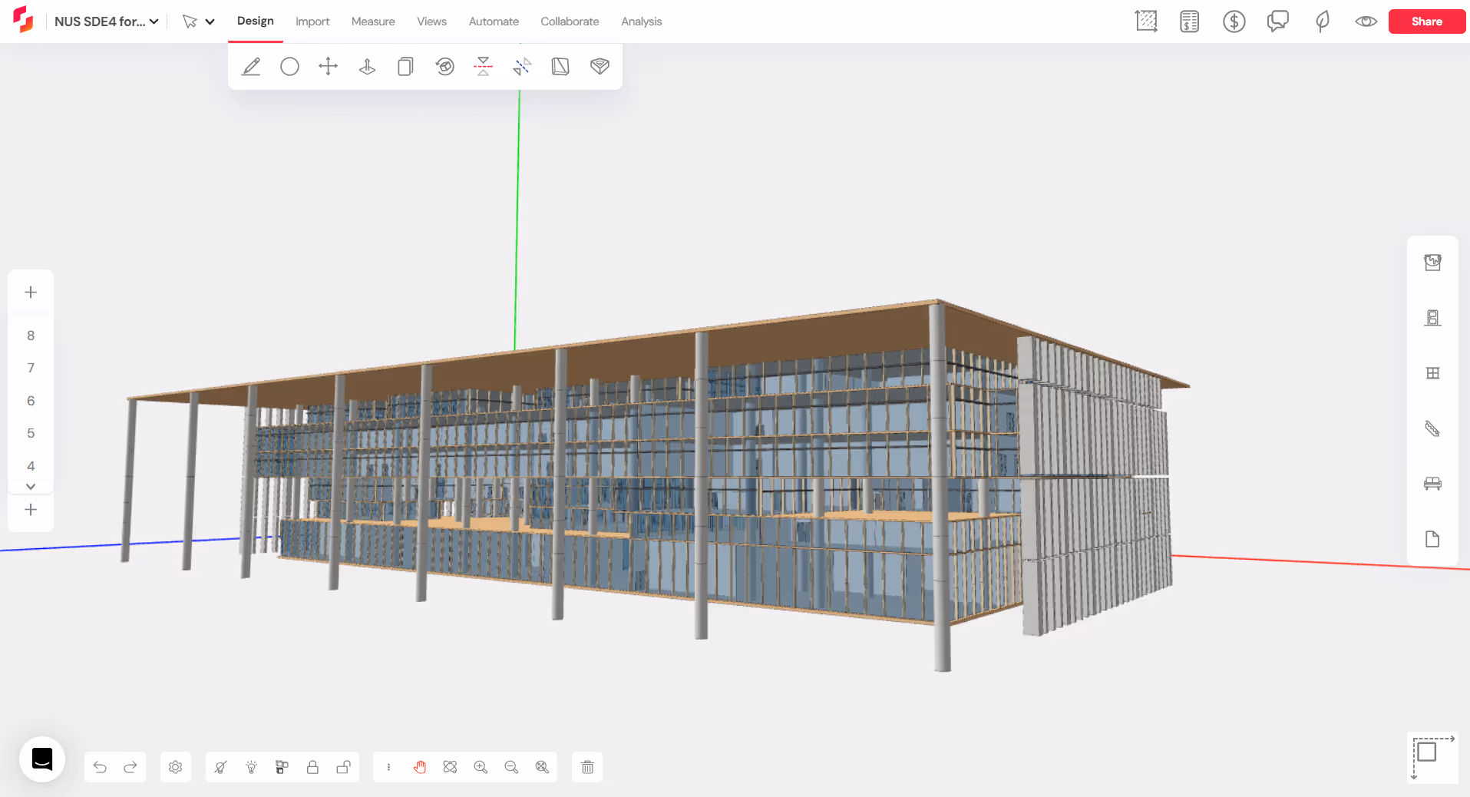Click the light bulb show-all icon
This screenshot has width=1470, height=797.
click(251, 767)
